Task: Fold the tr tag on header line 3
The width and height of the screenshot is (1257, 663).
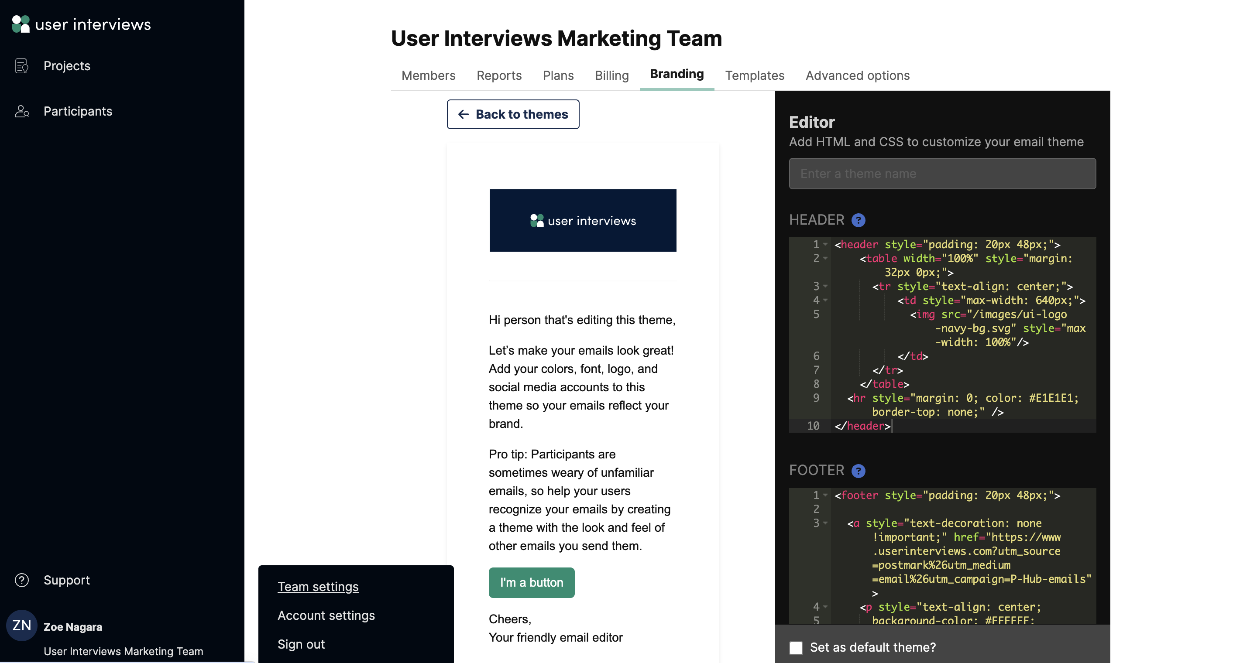Action: pyautogui.click(x=826, y=287)
